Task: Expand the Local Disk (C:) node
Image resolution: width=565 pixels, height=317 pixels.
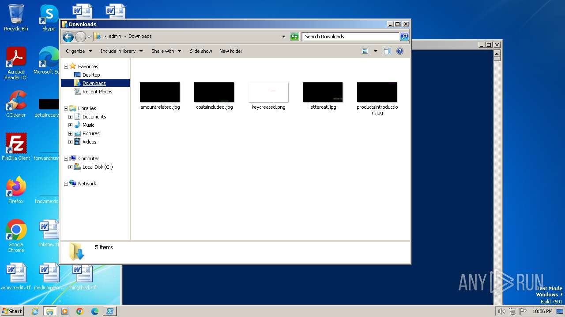Action: tap(70, 167)
